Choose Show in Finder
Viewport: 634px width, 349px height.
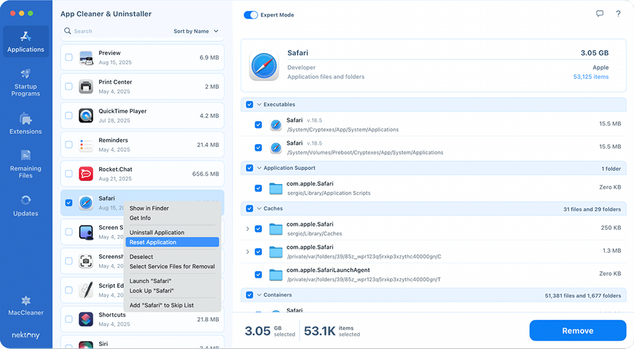(172, 208)
